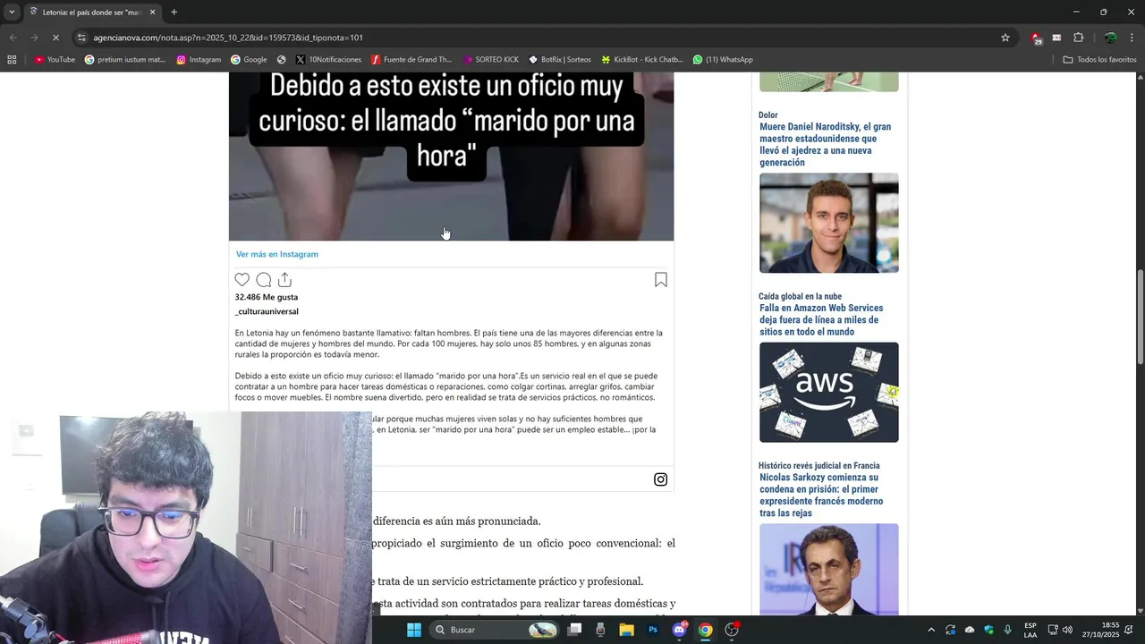Open the Chrome profile avatar

tap(1110, 38)
